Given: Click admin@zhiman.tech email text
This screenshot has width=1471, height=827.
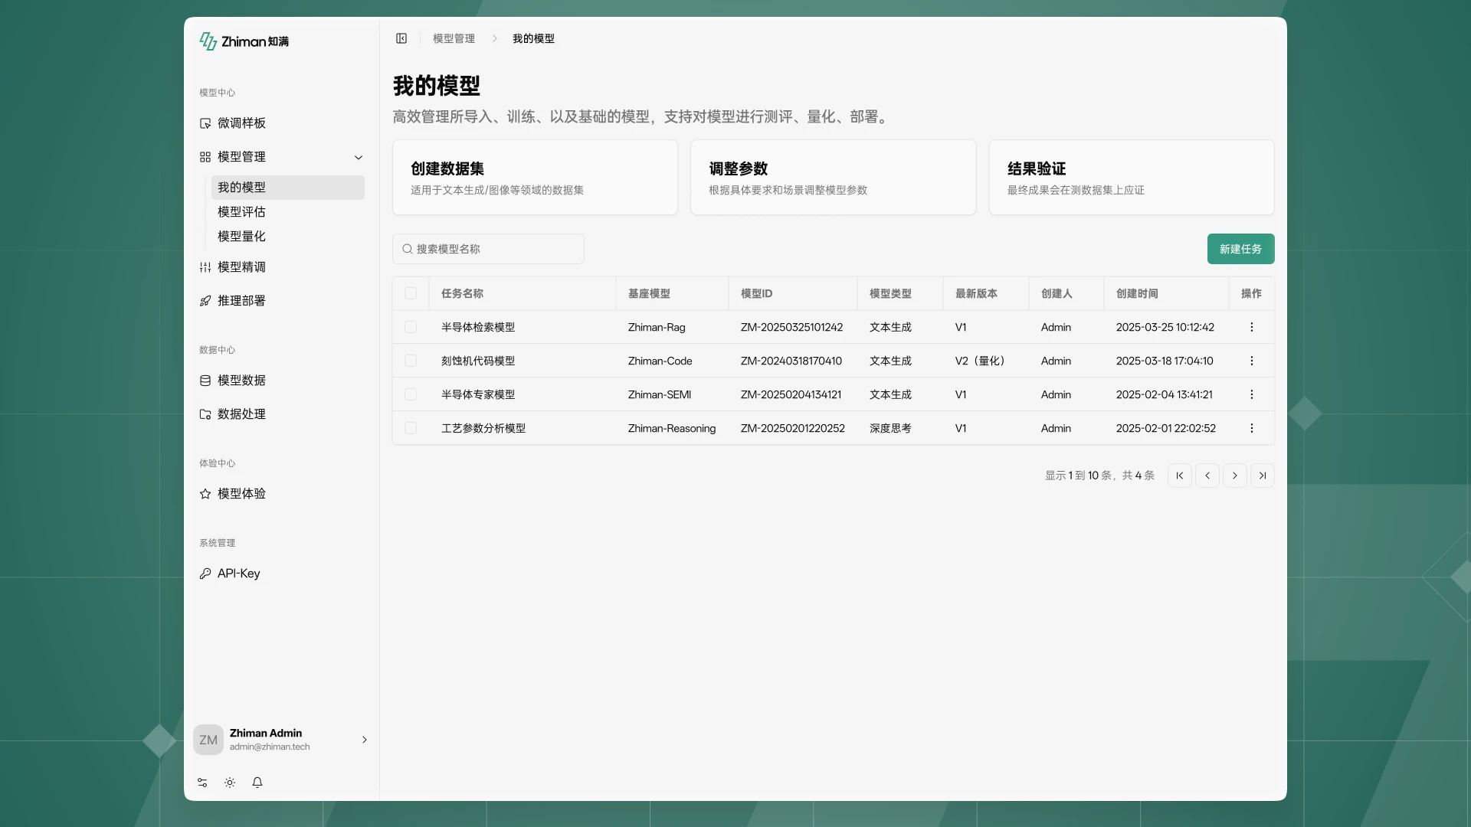Looking at the screenshot, I should pos(270,747).
